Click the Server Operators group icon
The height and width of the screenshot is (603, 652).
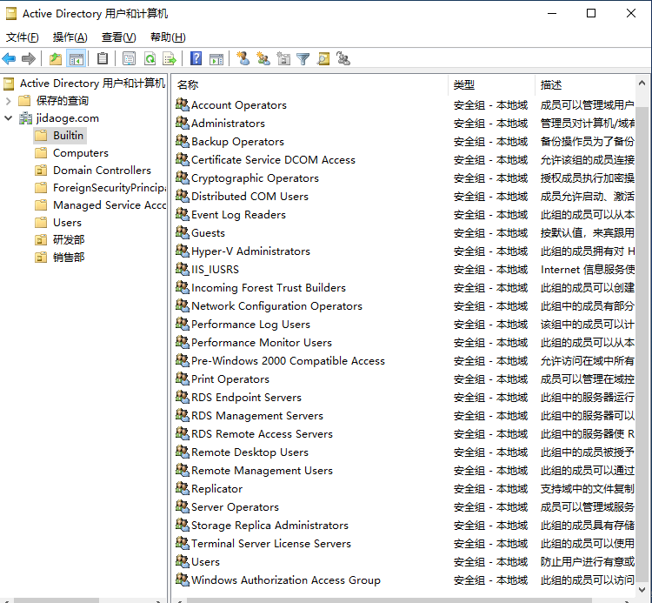(183, 506)
